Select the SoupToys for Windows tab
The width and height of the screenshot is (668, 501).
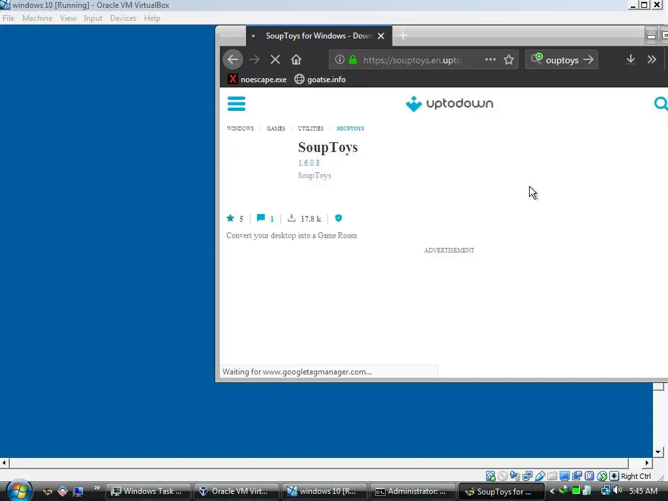click(318, 36)
